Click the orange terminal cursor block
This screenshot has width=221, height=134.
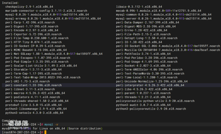tap(45, 132)
